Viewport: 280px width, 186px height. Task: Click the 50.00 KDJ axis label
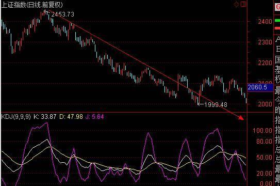pos(264,158)
